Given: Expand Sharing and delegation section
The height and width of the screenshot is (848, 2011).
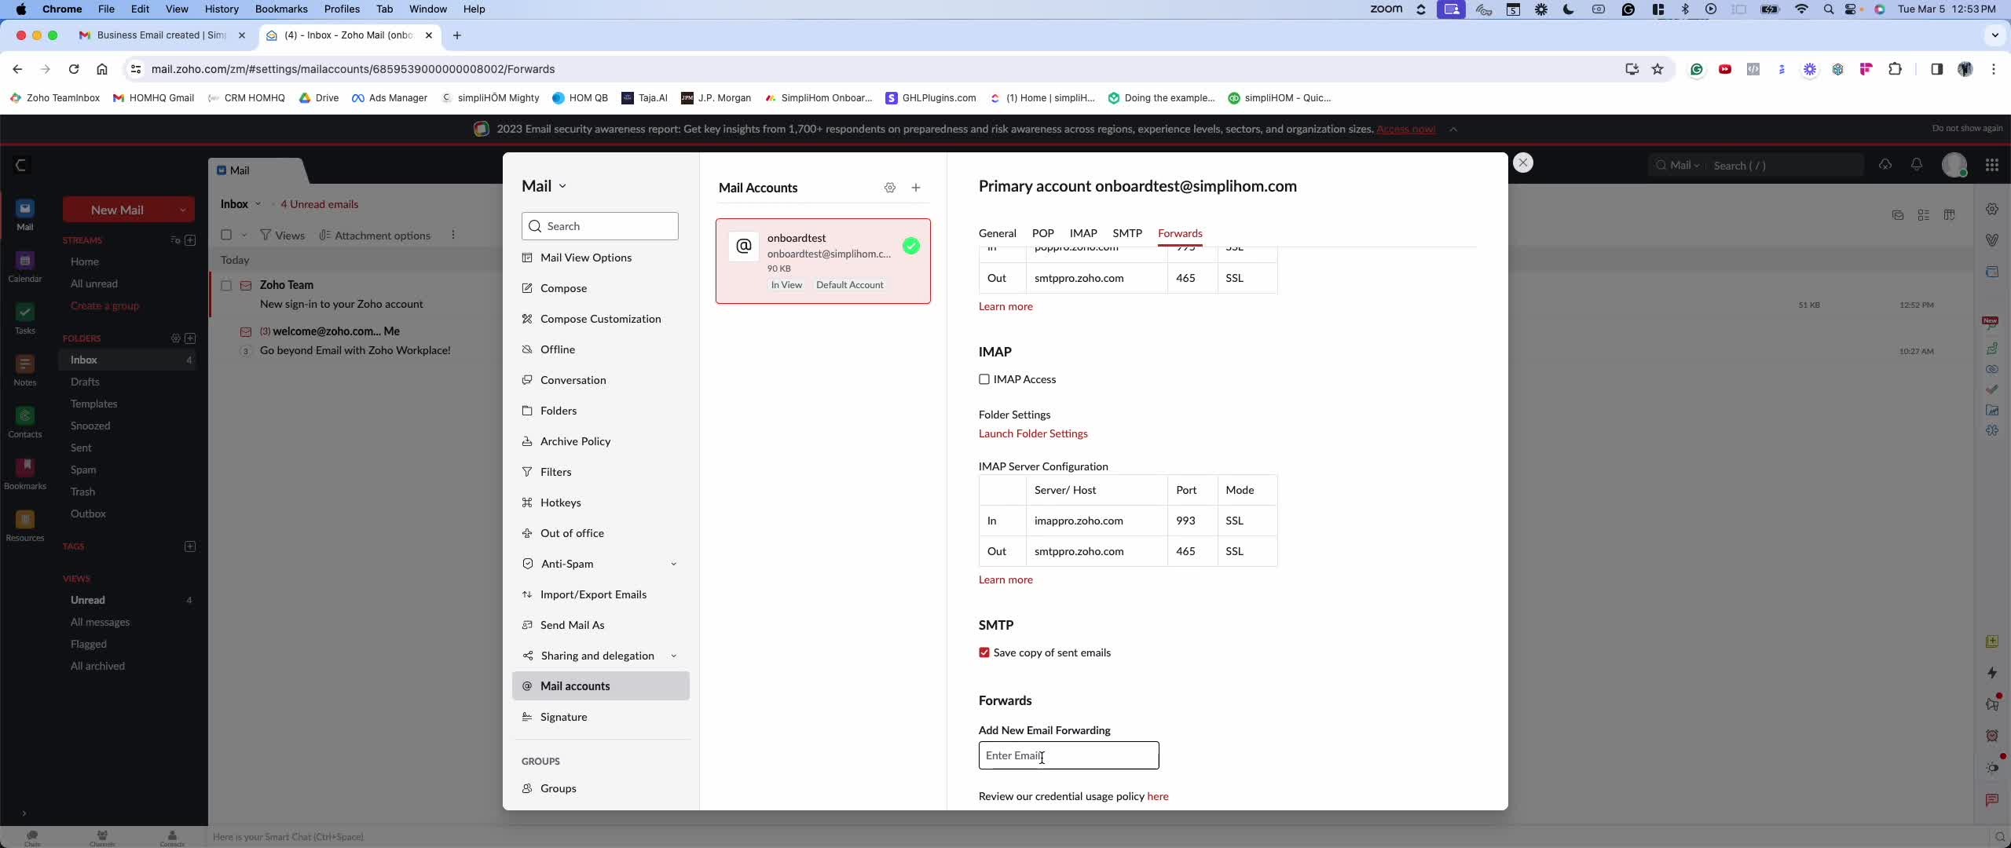Looking at the screenshot, I should point(673,656).
